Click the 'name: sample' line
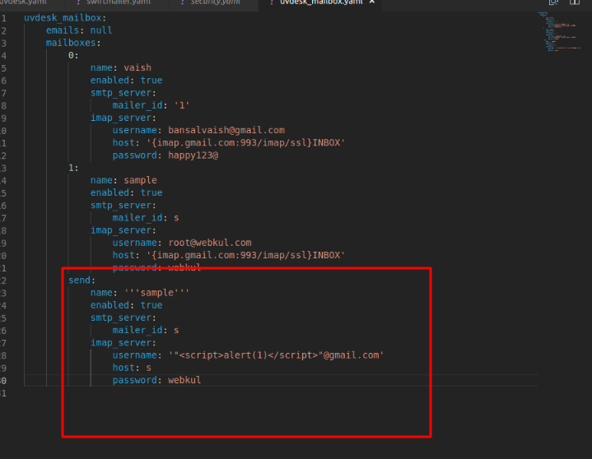 point(124,180)
